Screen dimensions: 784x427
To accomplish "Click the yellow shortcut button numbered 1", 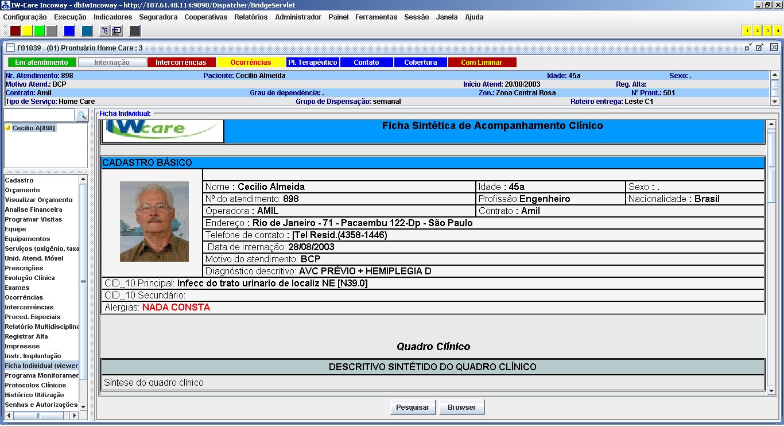I will 747,31.
